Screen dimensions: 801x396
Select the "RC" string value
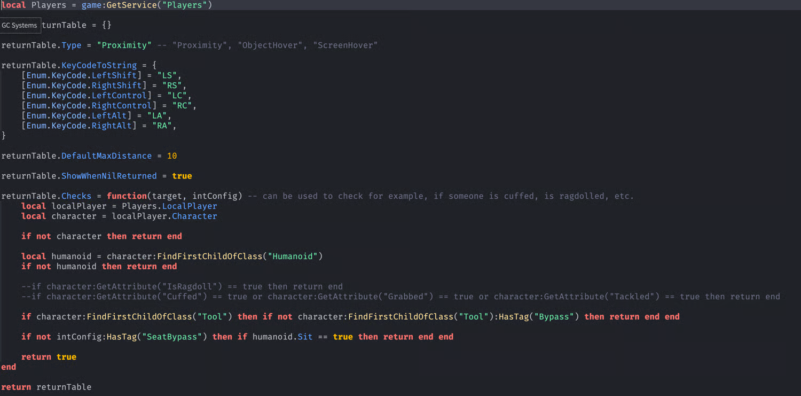tap(182, 106)
